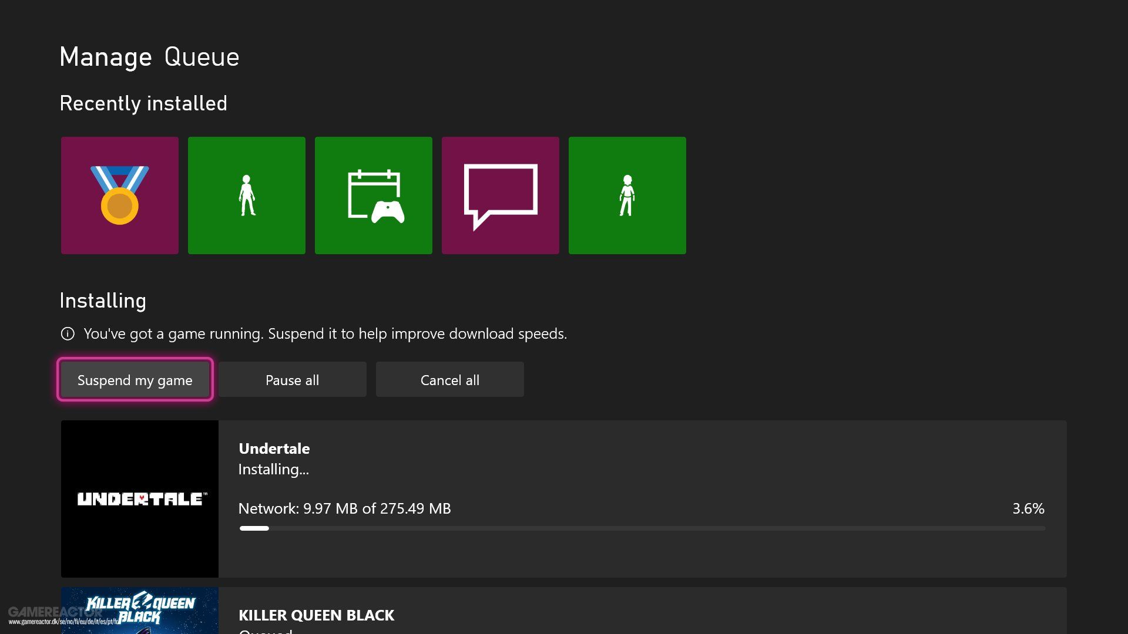Open the medal achievement tile under Recently installed
This screenshot has width=1128, height=634.
coord(119,195)
